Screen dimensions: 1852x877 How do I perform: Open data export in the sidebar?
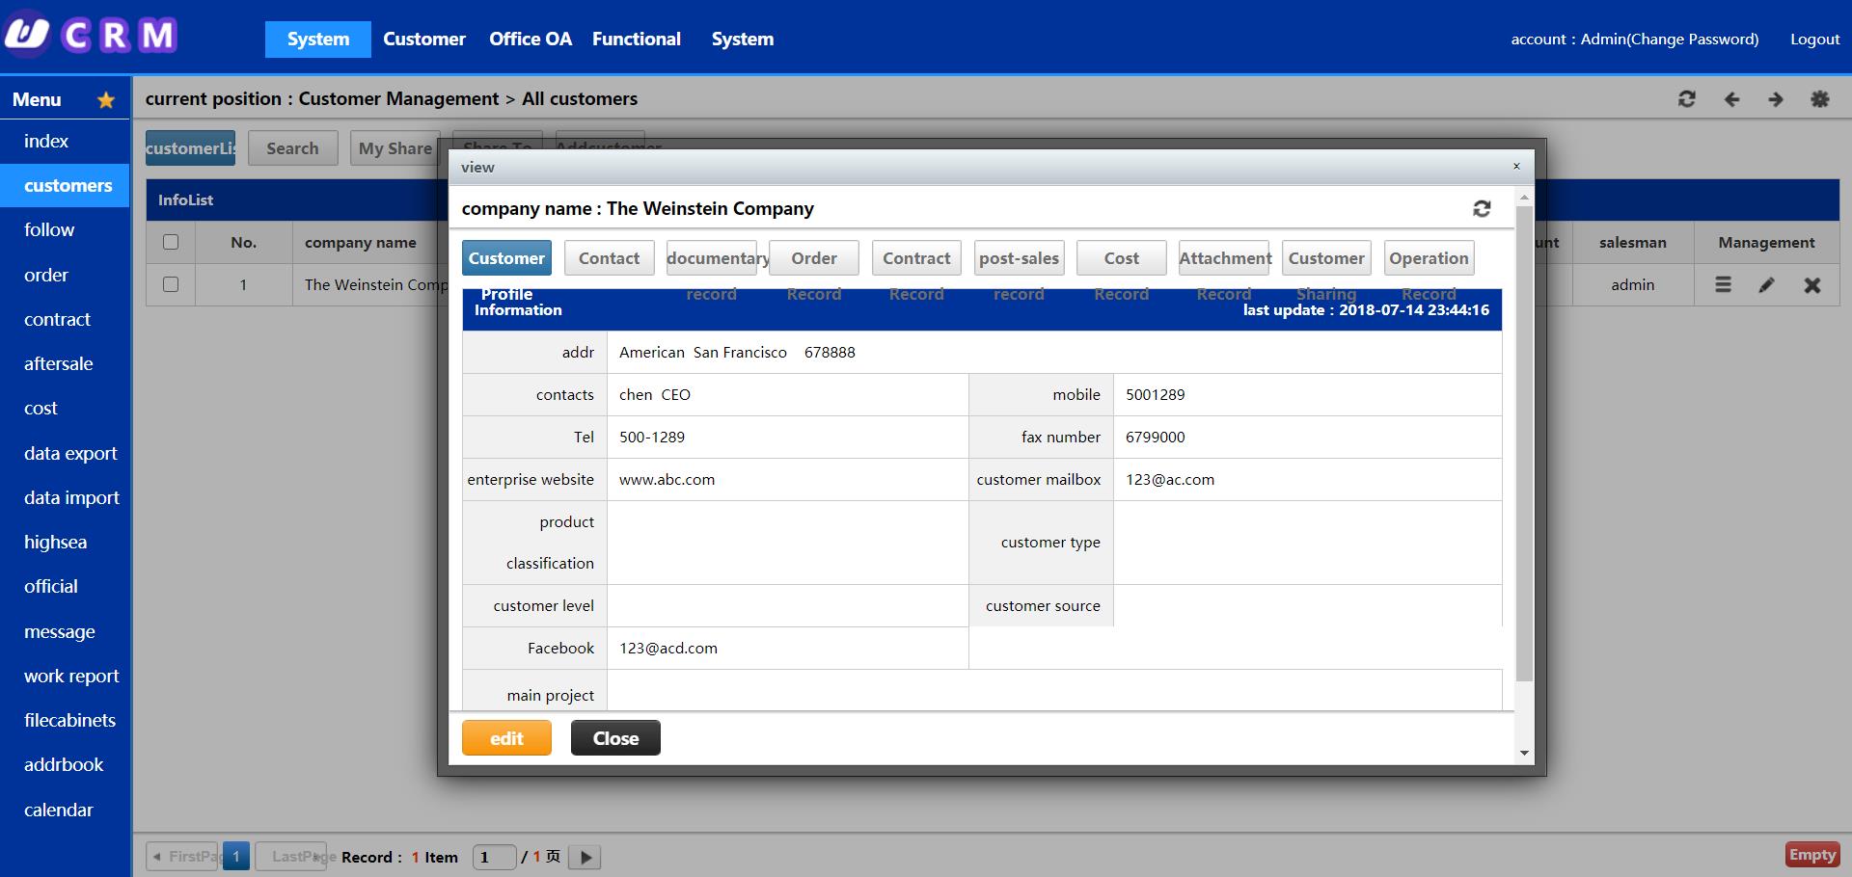tap(65, 453)
